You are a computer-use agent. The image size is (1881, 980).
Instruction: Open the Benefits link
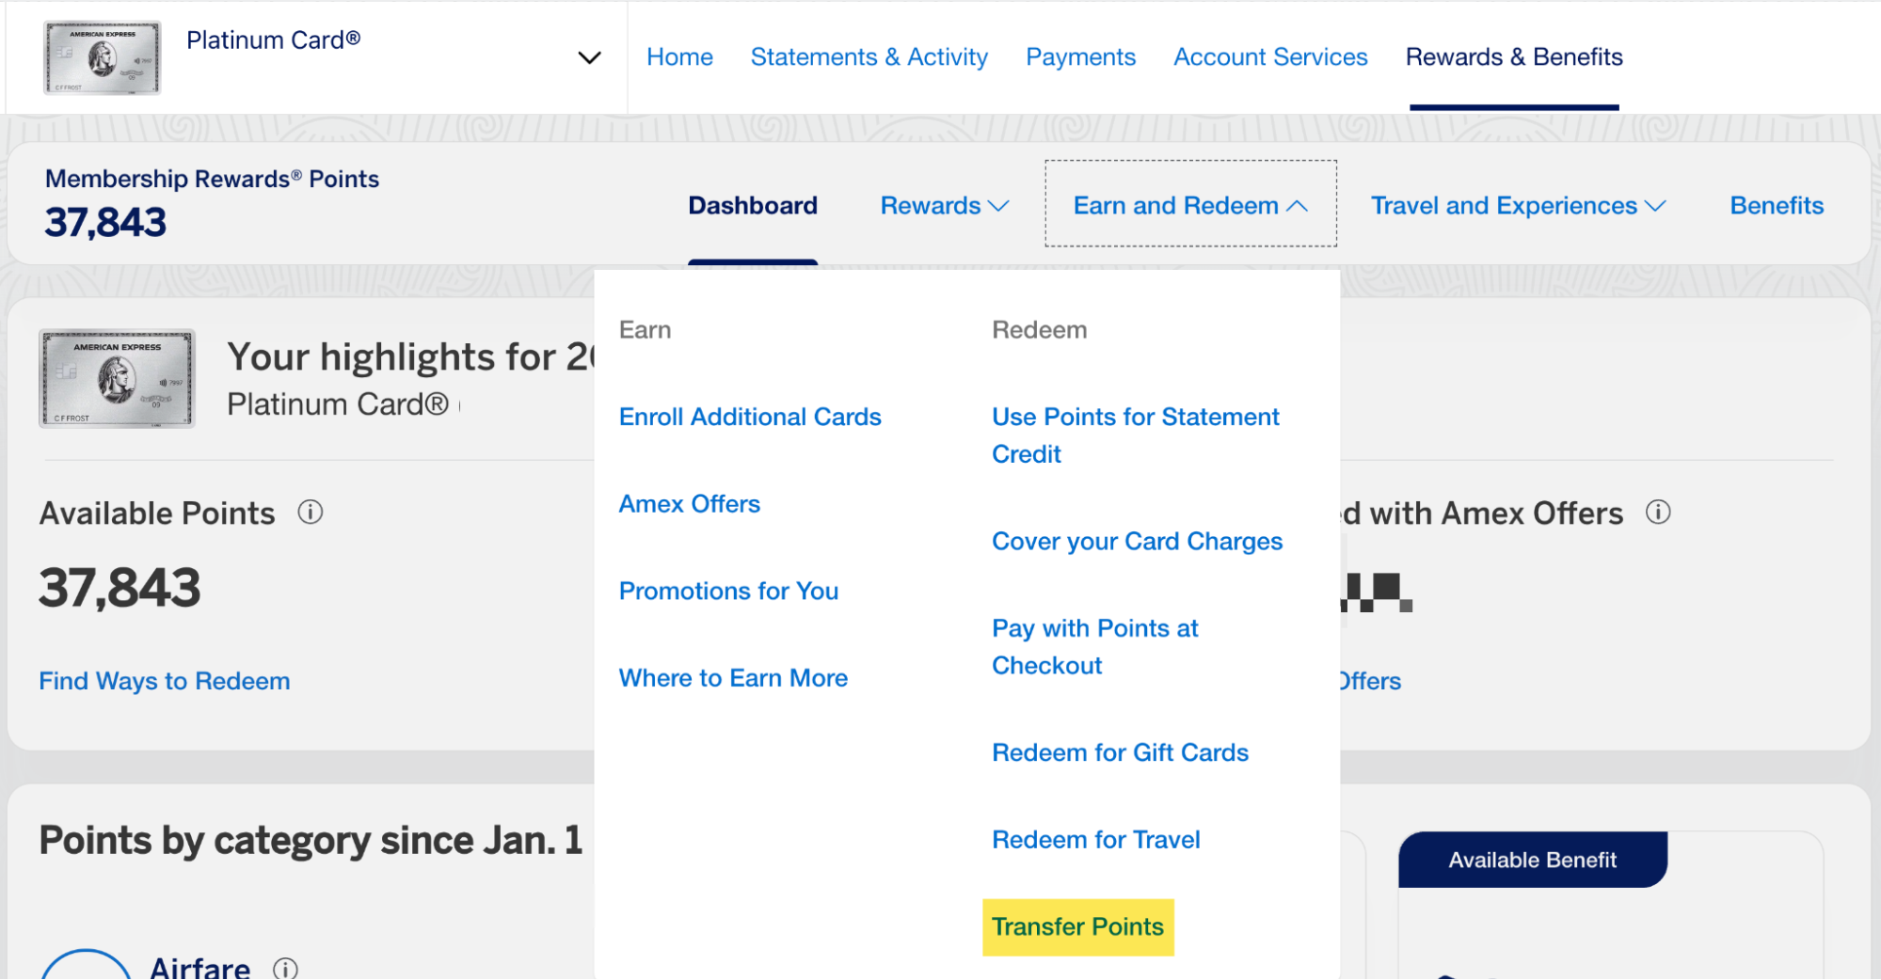1776,206
